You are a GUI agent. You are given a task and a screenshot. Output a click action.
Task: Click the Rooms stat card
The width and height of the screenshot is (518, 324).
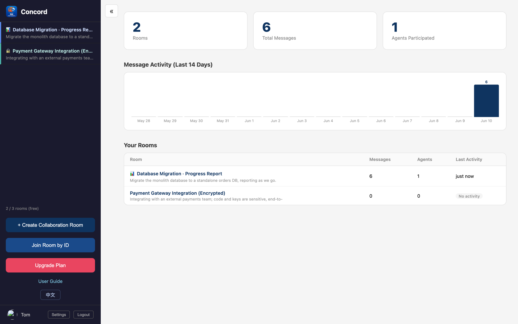[185, 31]
